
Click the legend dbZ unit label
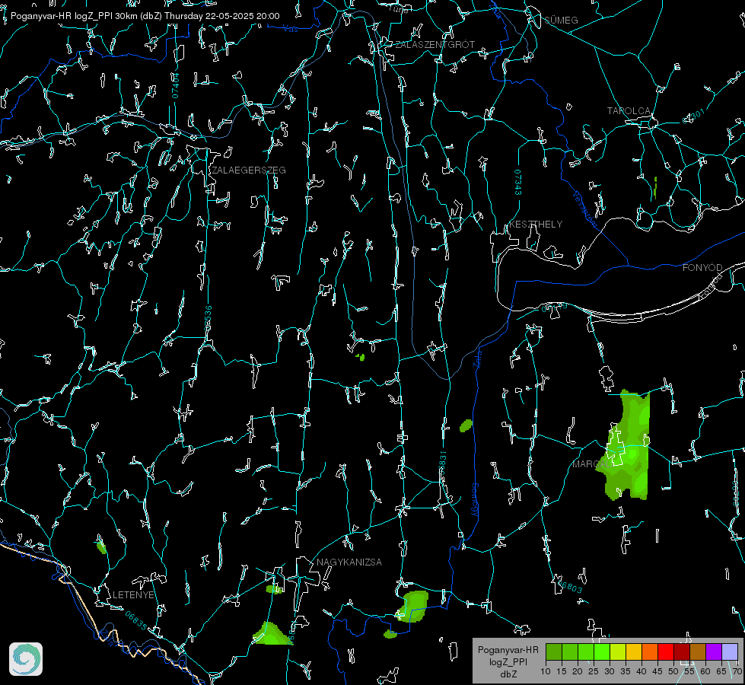click(508, 674)
